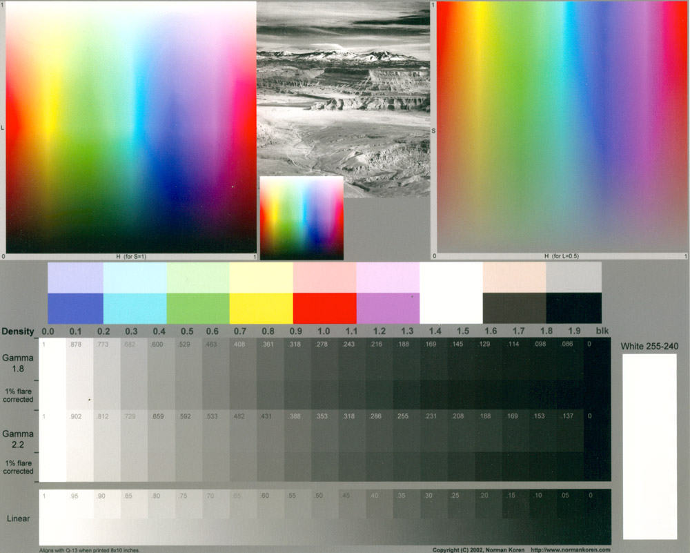Click the '.353' grayscale step value
The image size is (690, 553).
point(322,416)
